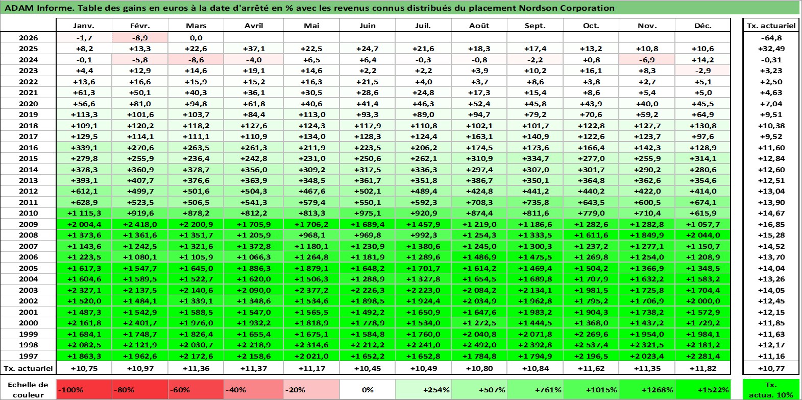Click the +1 486,9 cell for Août 2006
Image resolution: width=802 pixels, height=400 pixels.
tap(479, 257)
